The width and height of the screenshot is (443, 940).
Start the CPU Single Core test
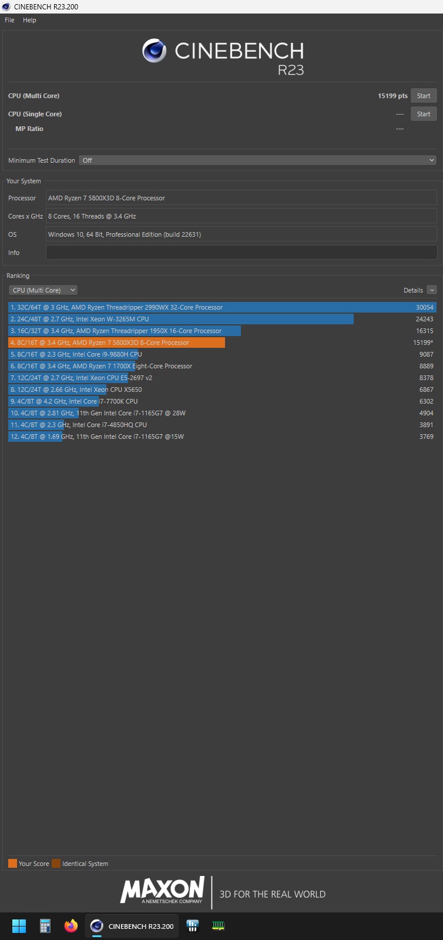(424, 114)
